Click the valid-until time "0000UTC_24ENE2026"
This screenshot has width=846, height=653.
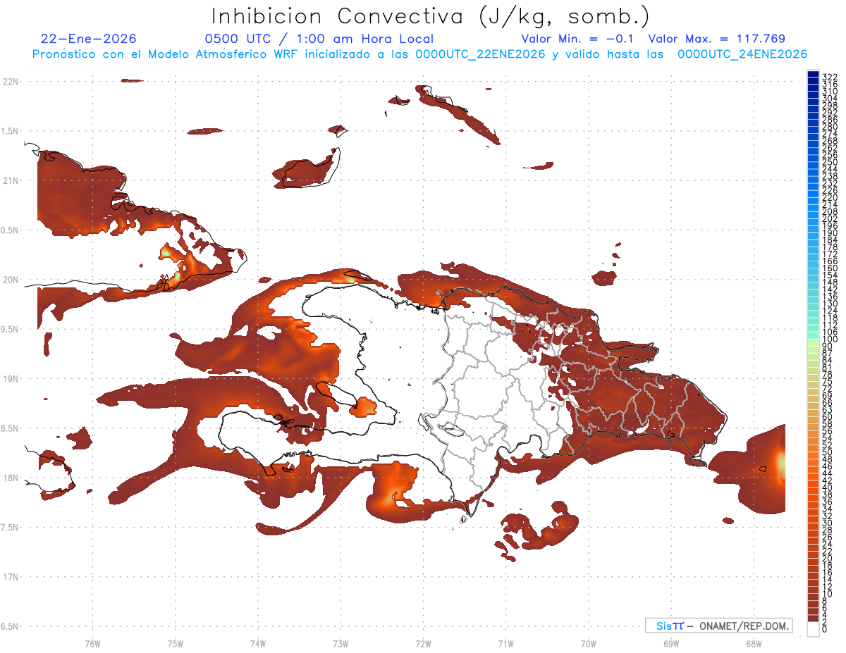coord(742,54)
